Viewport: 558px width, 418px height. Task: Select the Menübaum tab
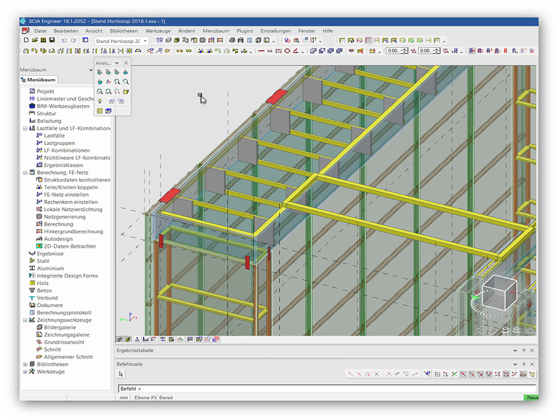pos(38,80)
